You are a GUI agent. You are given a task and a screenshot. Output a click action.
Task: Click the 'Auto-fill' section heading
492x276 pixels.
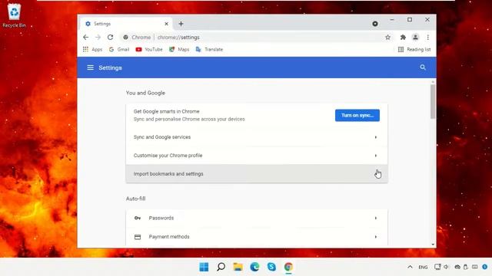pyautogui.click(x=135, y=199)
